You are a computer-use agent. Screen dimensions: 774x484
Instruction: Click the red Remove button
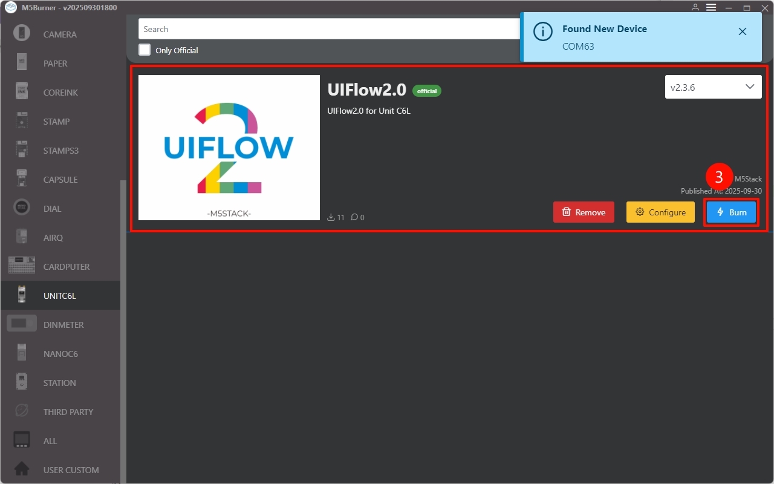point(584,212)
